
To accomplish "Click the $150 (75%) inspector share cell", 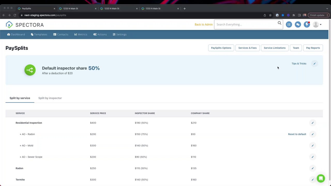I will 141,134.
